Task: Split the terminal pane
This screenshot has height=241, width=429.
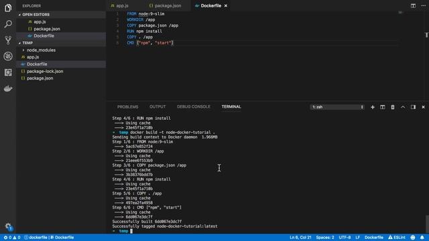Action: tap(383, 107)
